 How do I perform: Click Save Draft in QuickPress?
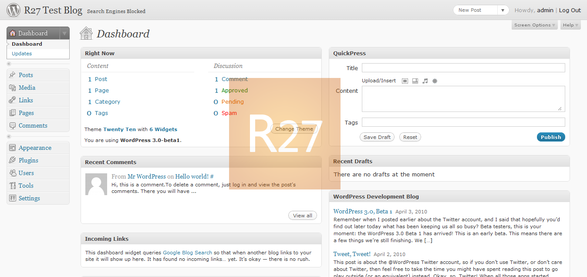click(x=377, y=137)
